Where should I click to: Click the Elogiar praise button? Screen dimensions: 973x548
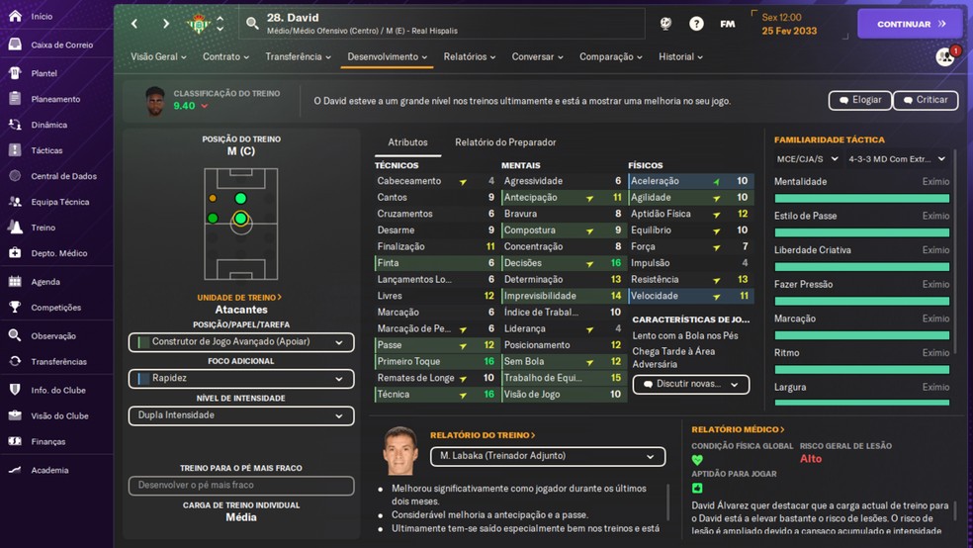(x=858, y=100)
